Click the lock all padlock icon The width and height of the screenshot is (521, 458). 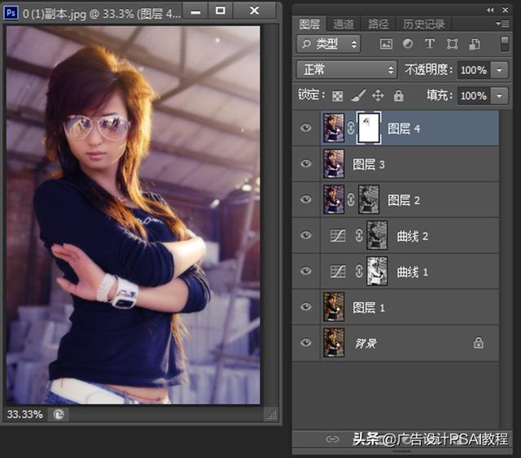pyautogui.click(x=399, y=96)
